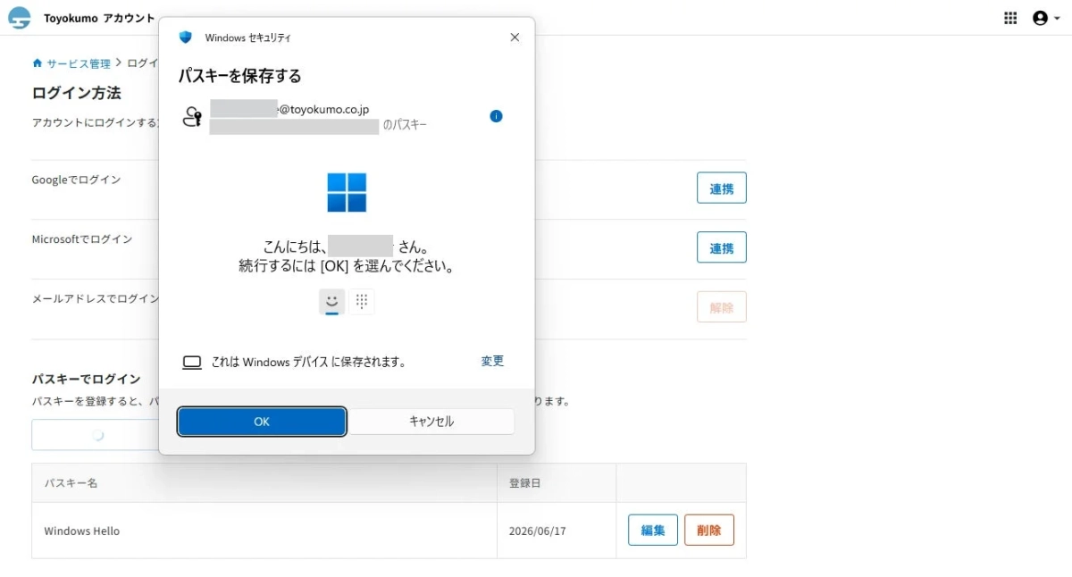The image size is (1072, 577).
Task: Click the loading passkey registration button
Action: (96, 435)
